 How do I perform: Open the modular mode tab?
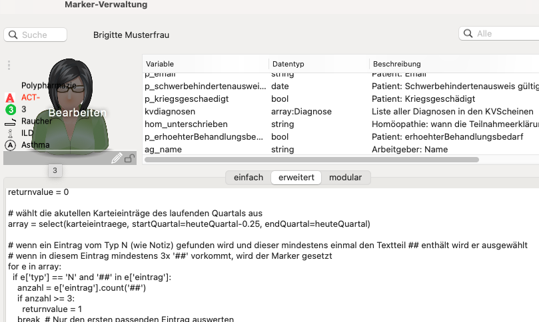(x=346, y=178)
